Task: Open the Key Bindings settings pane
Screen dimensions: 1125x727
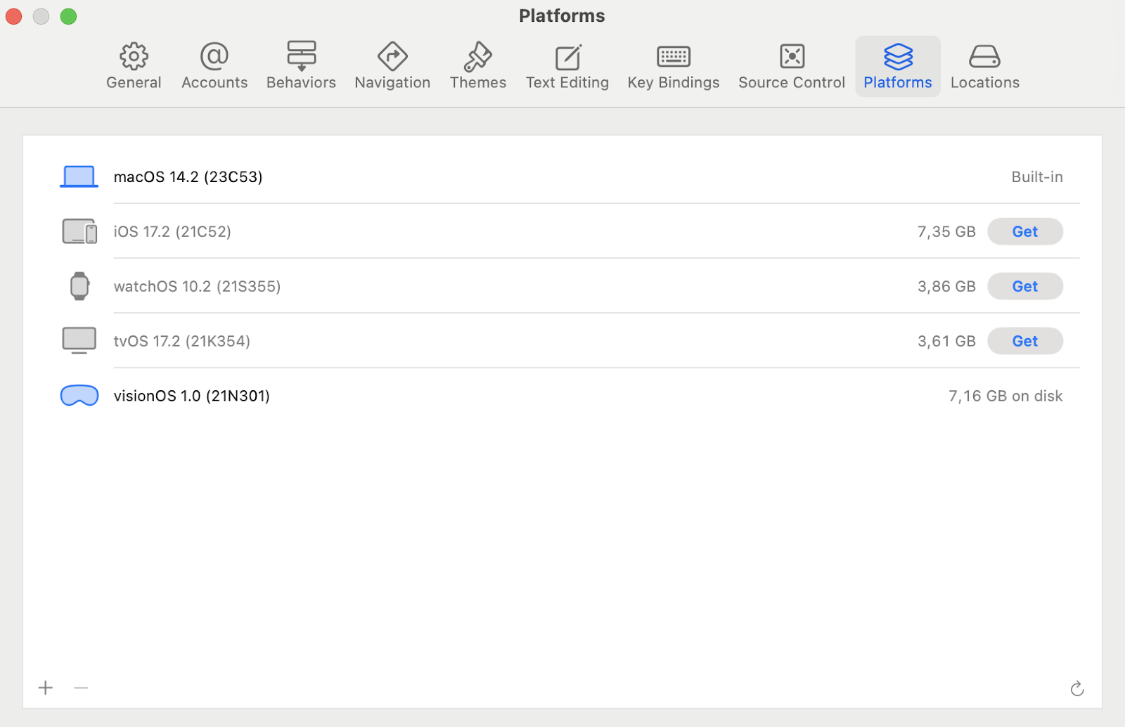Action: (x=673, y=65)
